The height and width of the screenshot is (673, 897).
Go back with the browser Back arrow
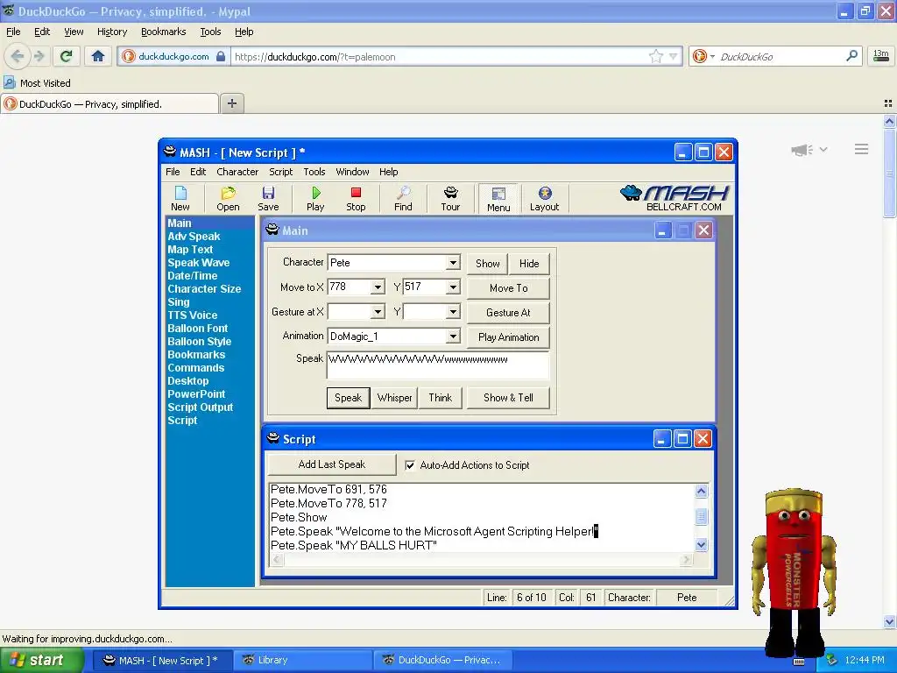(18, 56)
